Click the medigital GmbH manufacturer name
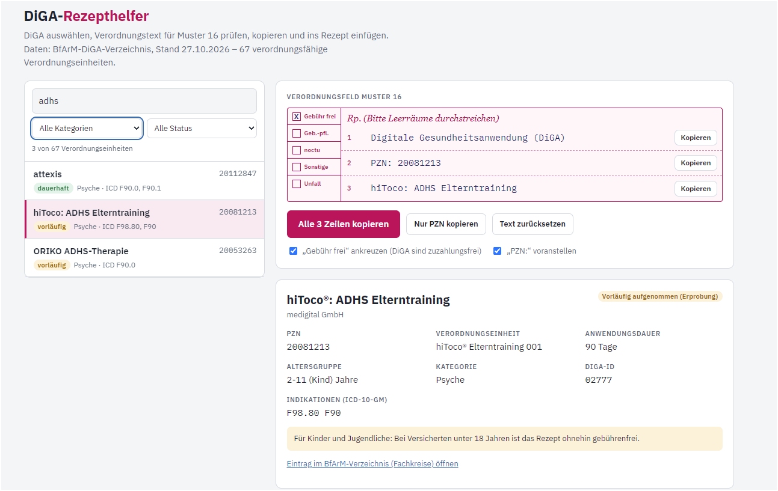Viewport: 778px width, 491px height. [x=315, y=315]
